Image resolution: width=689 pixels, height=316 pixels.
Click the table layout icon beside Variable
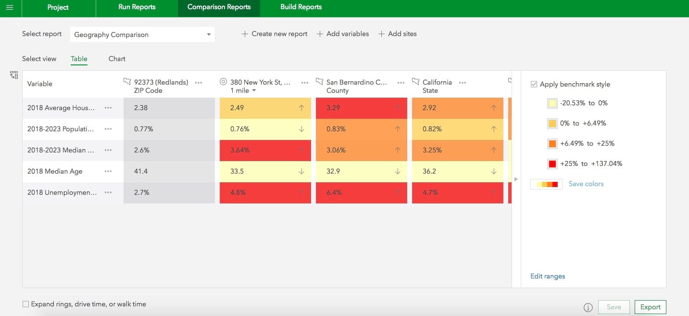tap(13, 75)
